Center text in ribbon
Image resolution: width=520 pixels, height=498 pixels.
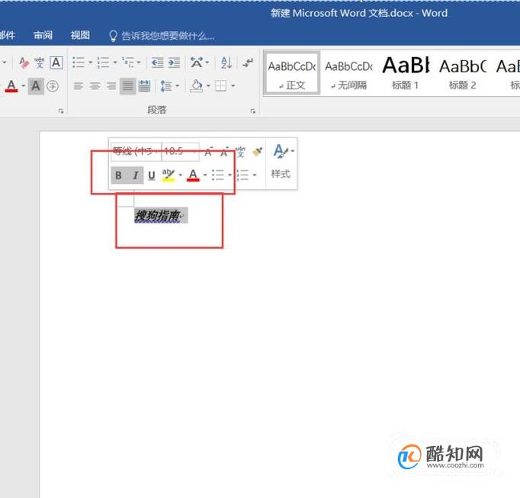click(x=95, y=86)
